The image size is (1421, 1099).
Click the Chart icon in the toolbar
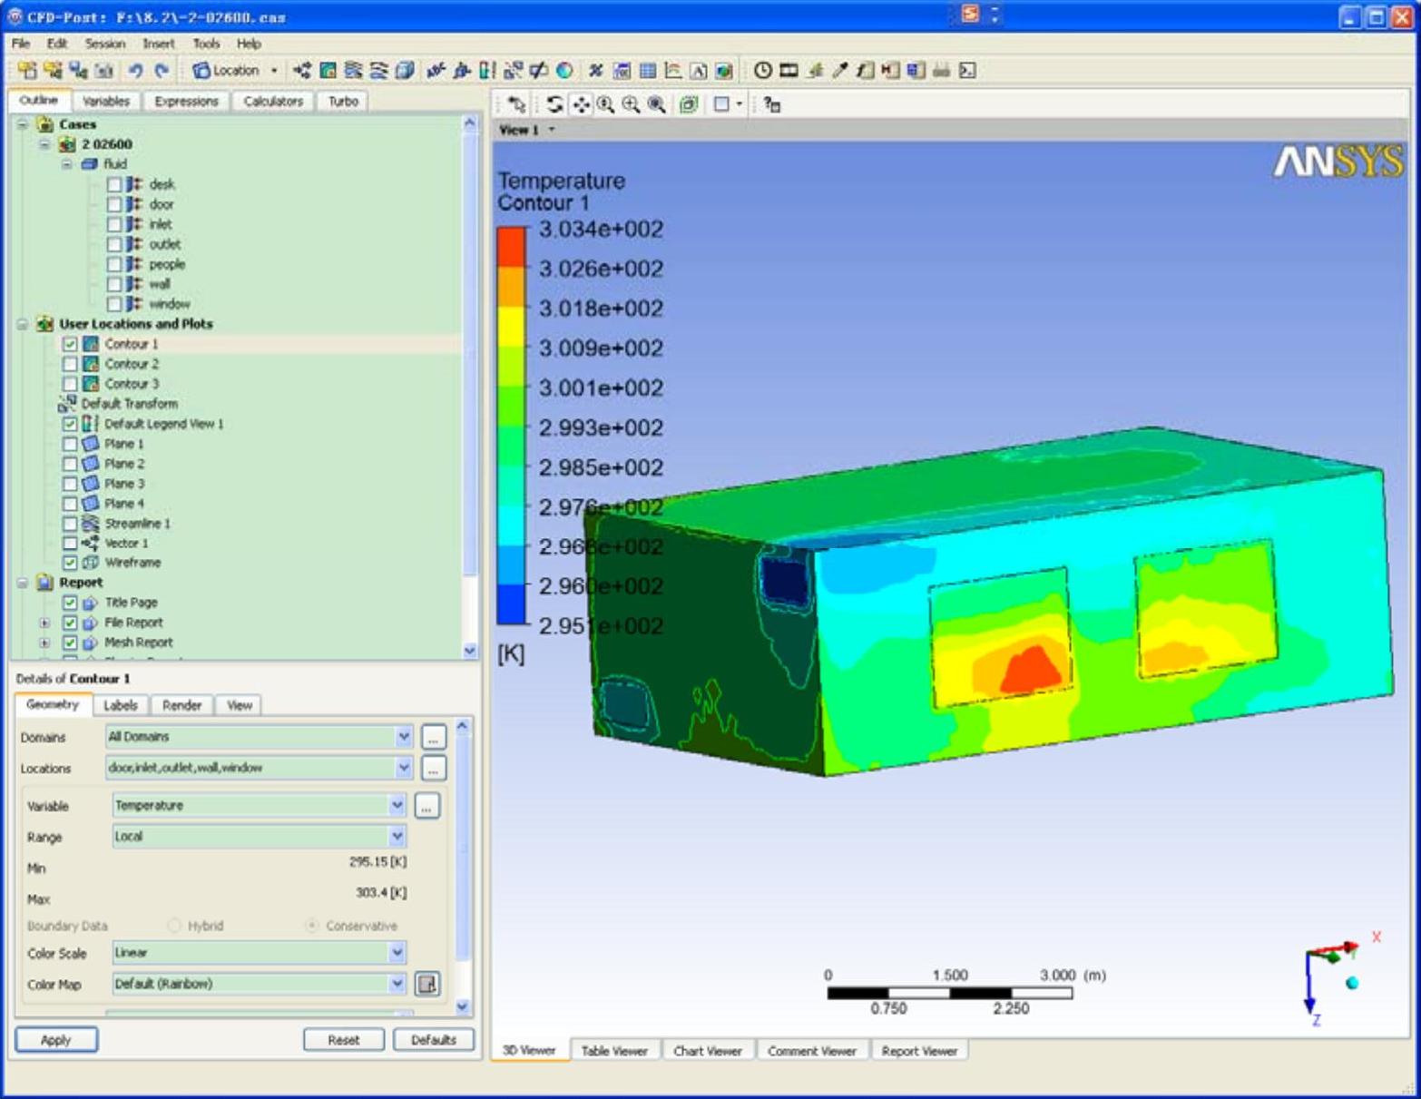click(x=672, y=70)
